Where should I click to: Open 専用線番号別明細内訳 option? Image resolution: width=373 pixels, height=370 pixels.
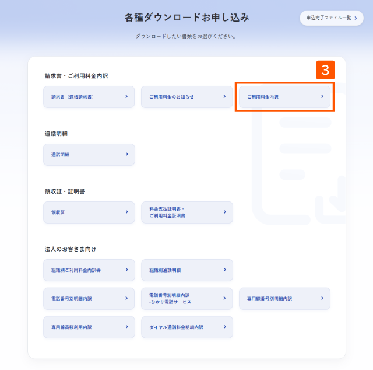[x=284, y=299]
